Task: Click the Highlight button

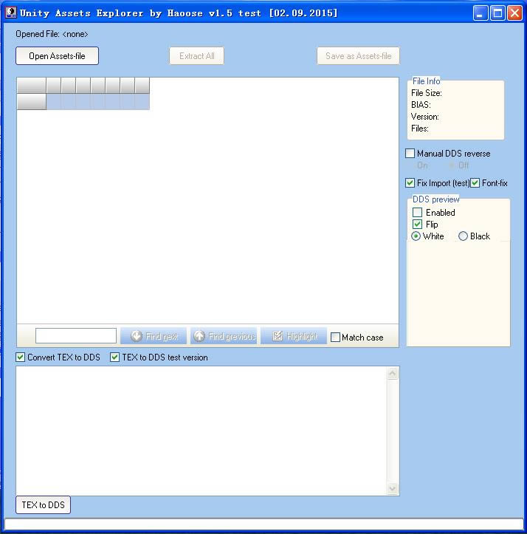Action: click(293, 337)
